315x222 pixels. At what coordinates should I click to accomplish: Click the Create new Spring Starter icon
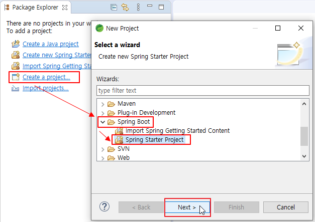point(16,55)
